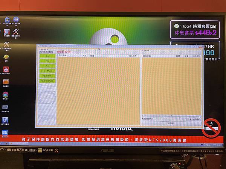Click the 商品名稱 header in product list
The height and width of the screenshot is (169, 226).
(x=63, y=56)
